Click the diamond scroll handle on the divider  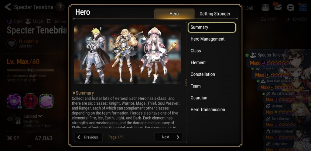[186, 82]
